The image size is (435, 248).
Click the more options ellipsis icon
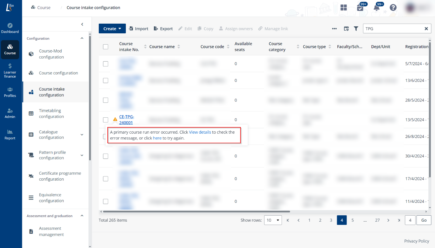(334, 28)
